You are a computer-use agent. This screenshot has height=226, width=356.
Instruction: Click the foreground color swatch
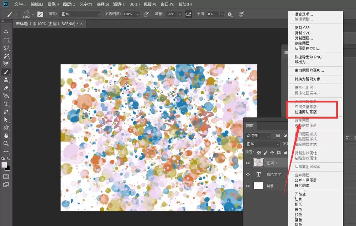click(4, 165)
